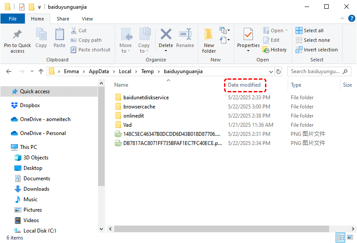Viewport: 357px width, 243px height.
Task: Refresh the folder view
Action: (x=279, y=72)
